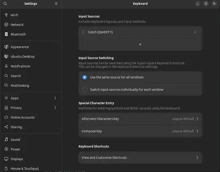This screenshot has width=220, height=172.
Task: Select 'Switch input sources individually for each window'
Action: 84,89
